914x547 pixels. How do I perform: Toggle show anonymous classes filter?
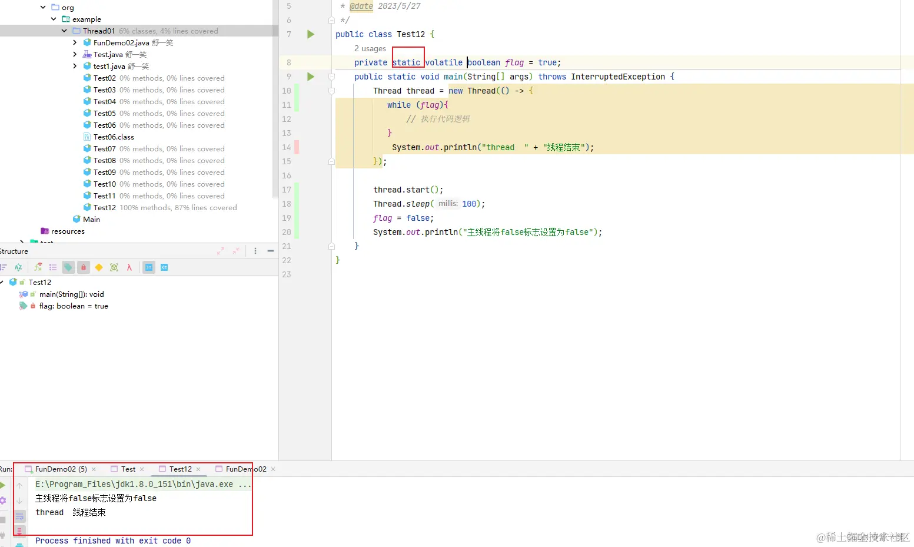[114, 267]
